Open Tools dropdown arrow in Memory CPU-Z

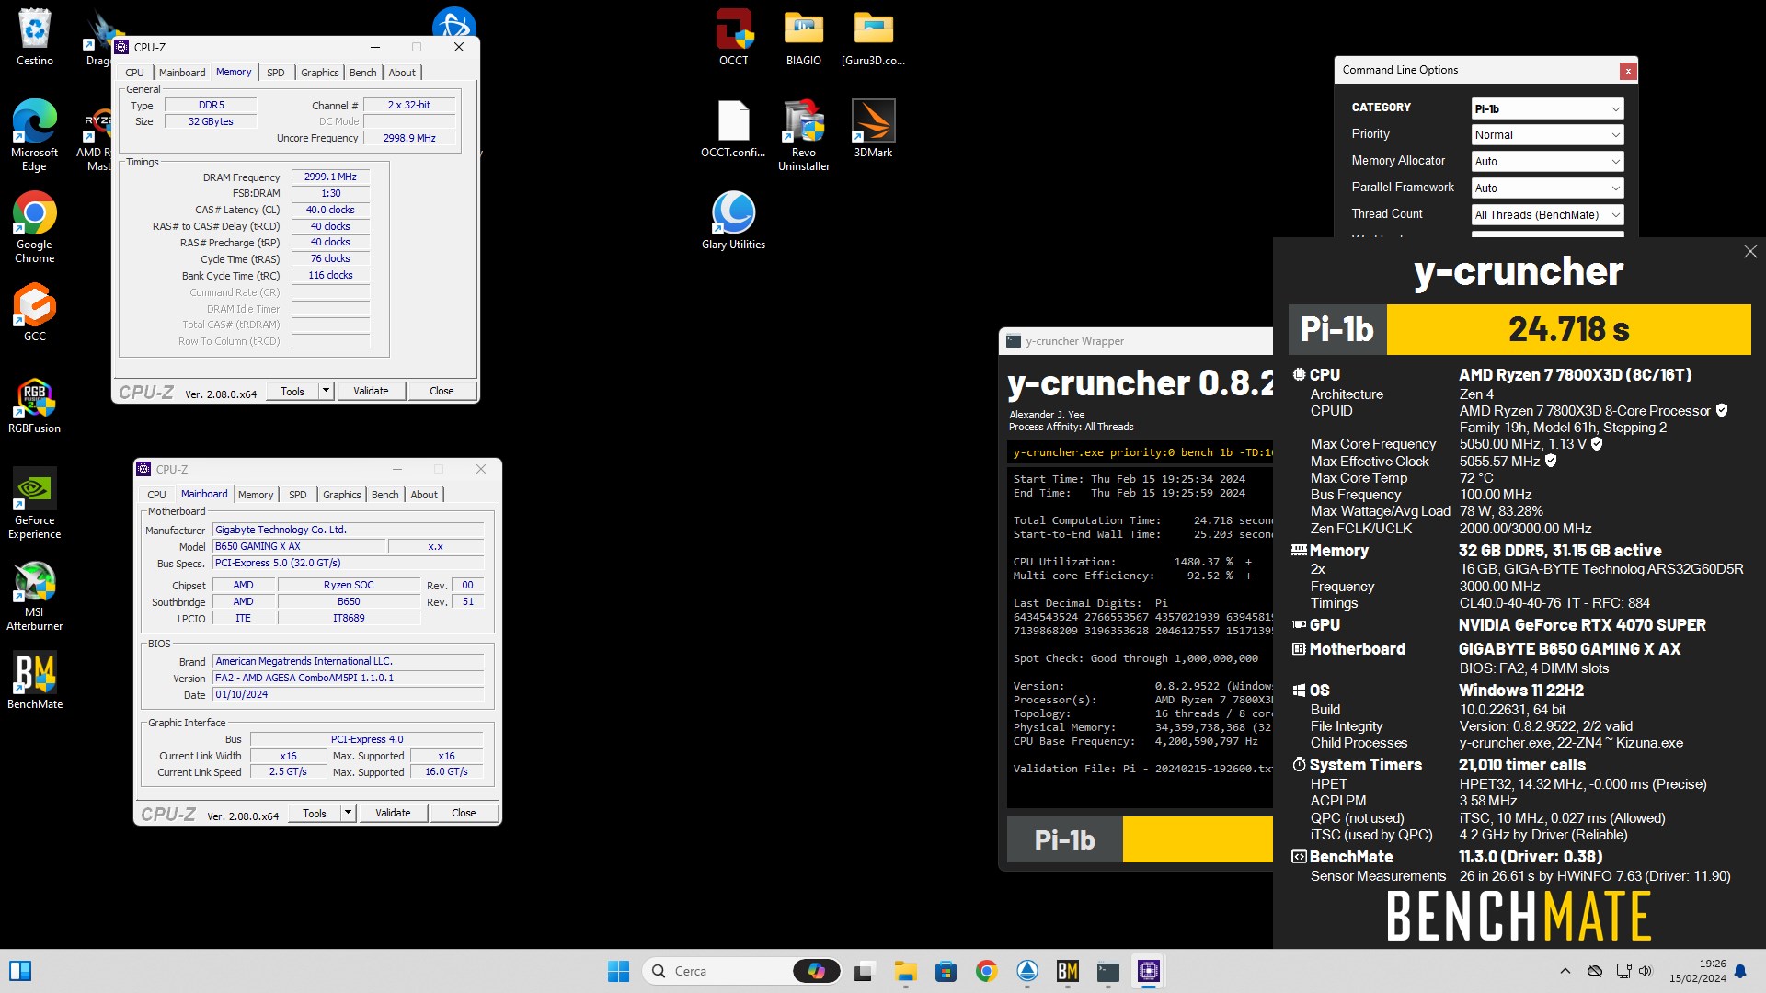[326, 391]
